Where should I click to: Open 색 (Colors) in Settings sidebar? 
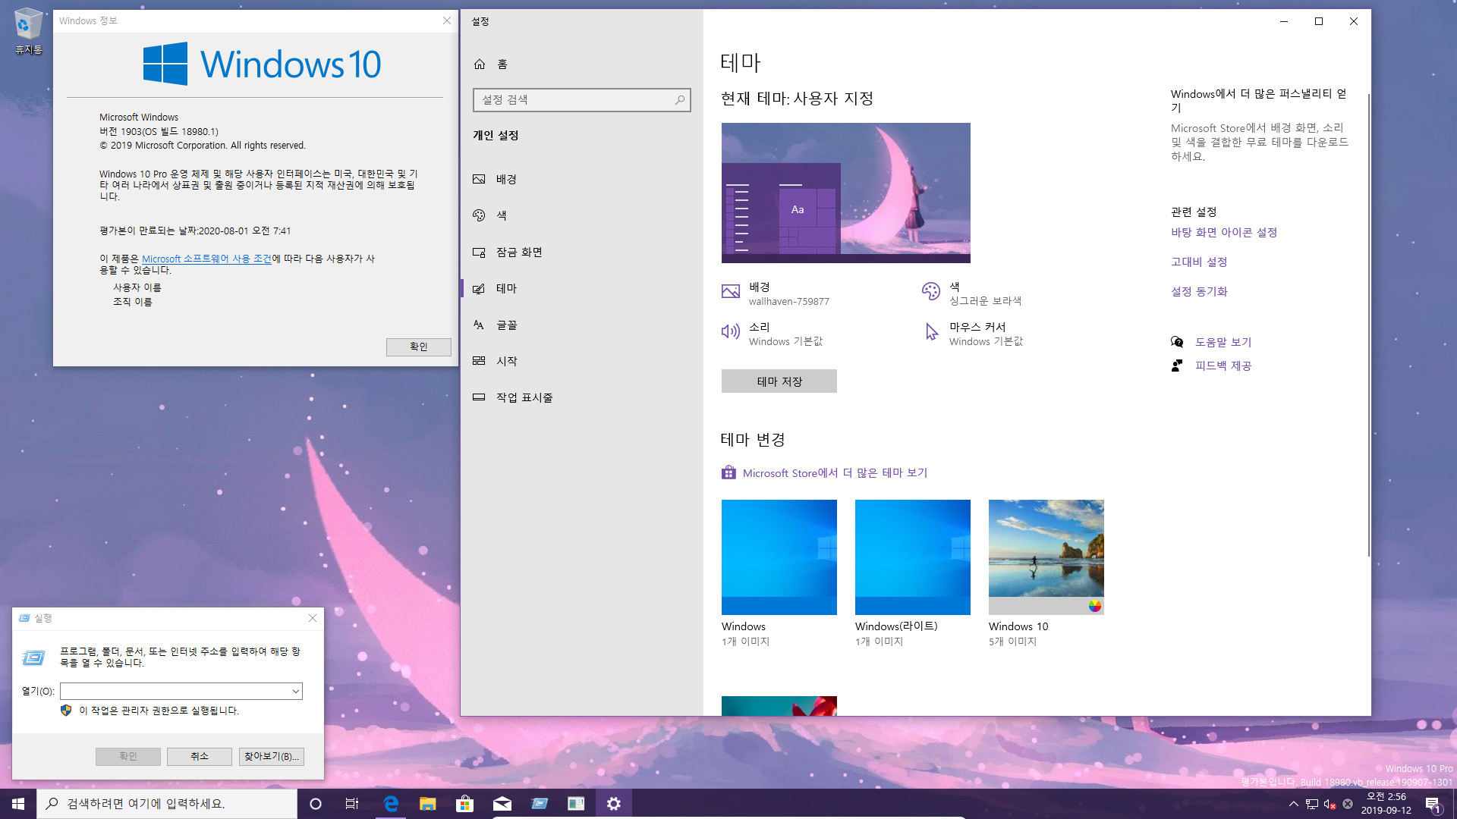click(x=489, y=216)
